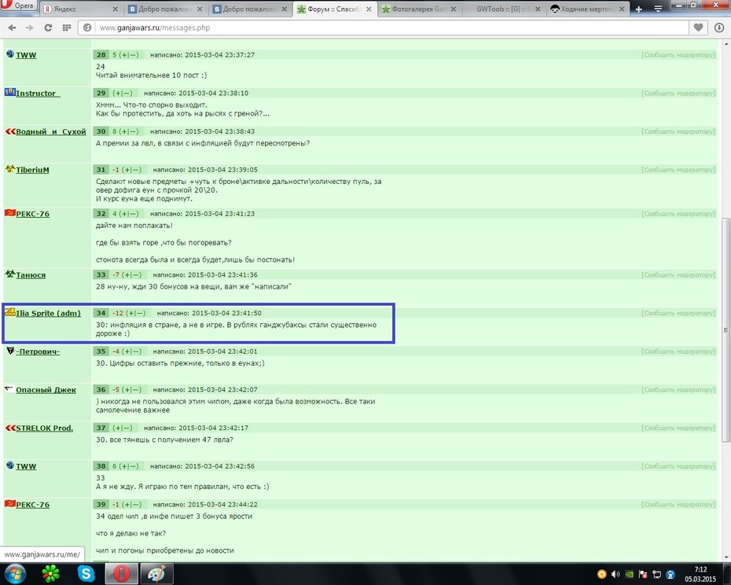Click the red icon beside STRELOK Prod.
Image resolution: width=731 pixels, height=585 pixels.
pos(10,427)
